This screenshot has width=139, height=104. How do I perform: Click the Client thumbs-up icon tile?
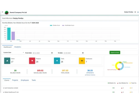tap(7, 61)
